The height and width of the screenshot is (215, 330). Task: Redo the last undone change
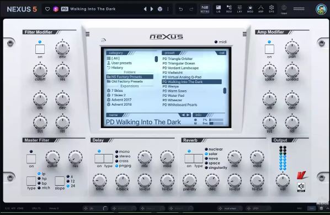coord(191,9)
